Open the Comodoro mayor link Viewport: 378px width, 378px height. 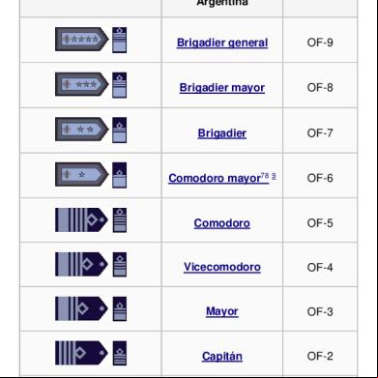[x=215, y=178]
